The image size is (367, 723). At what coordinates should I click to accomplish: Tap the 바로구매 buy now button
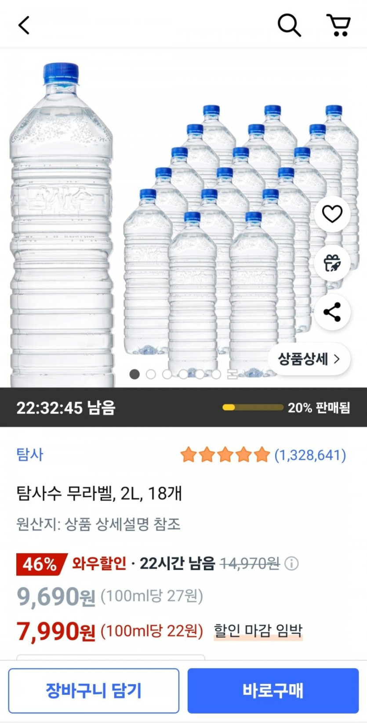[273, 690]
